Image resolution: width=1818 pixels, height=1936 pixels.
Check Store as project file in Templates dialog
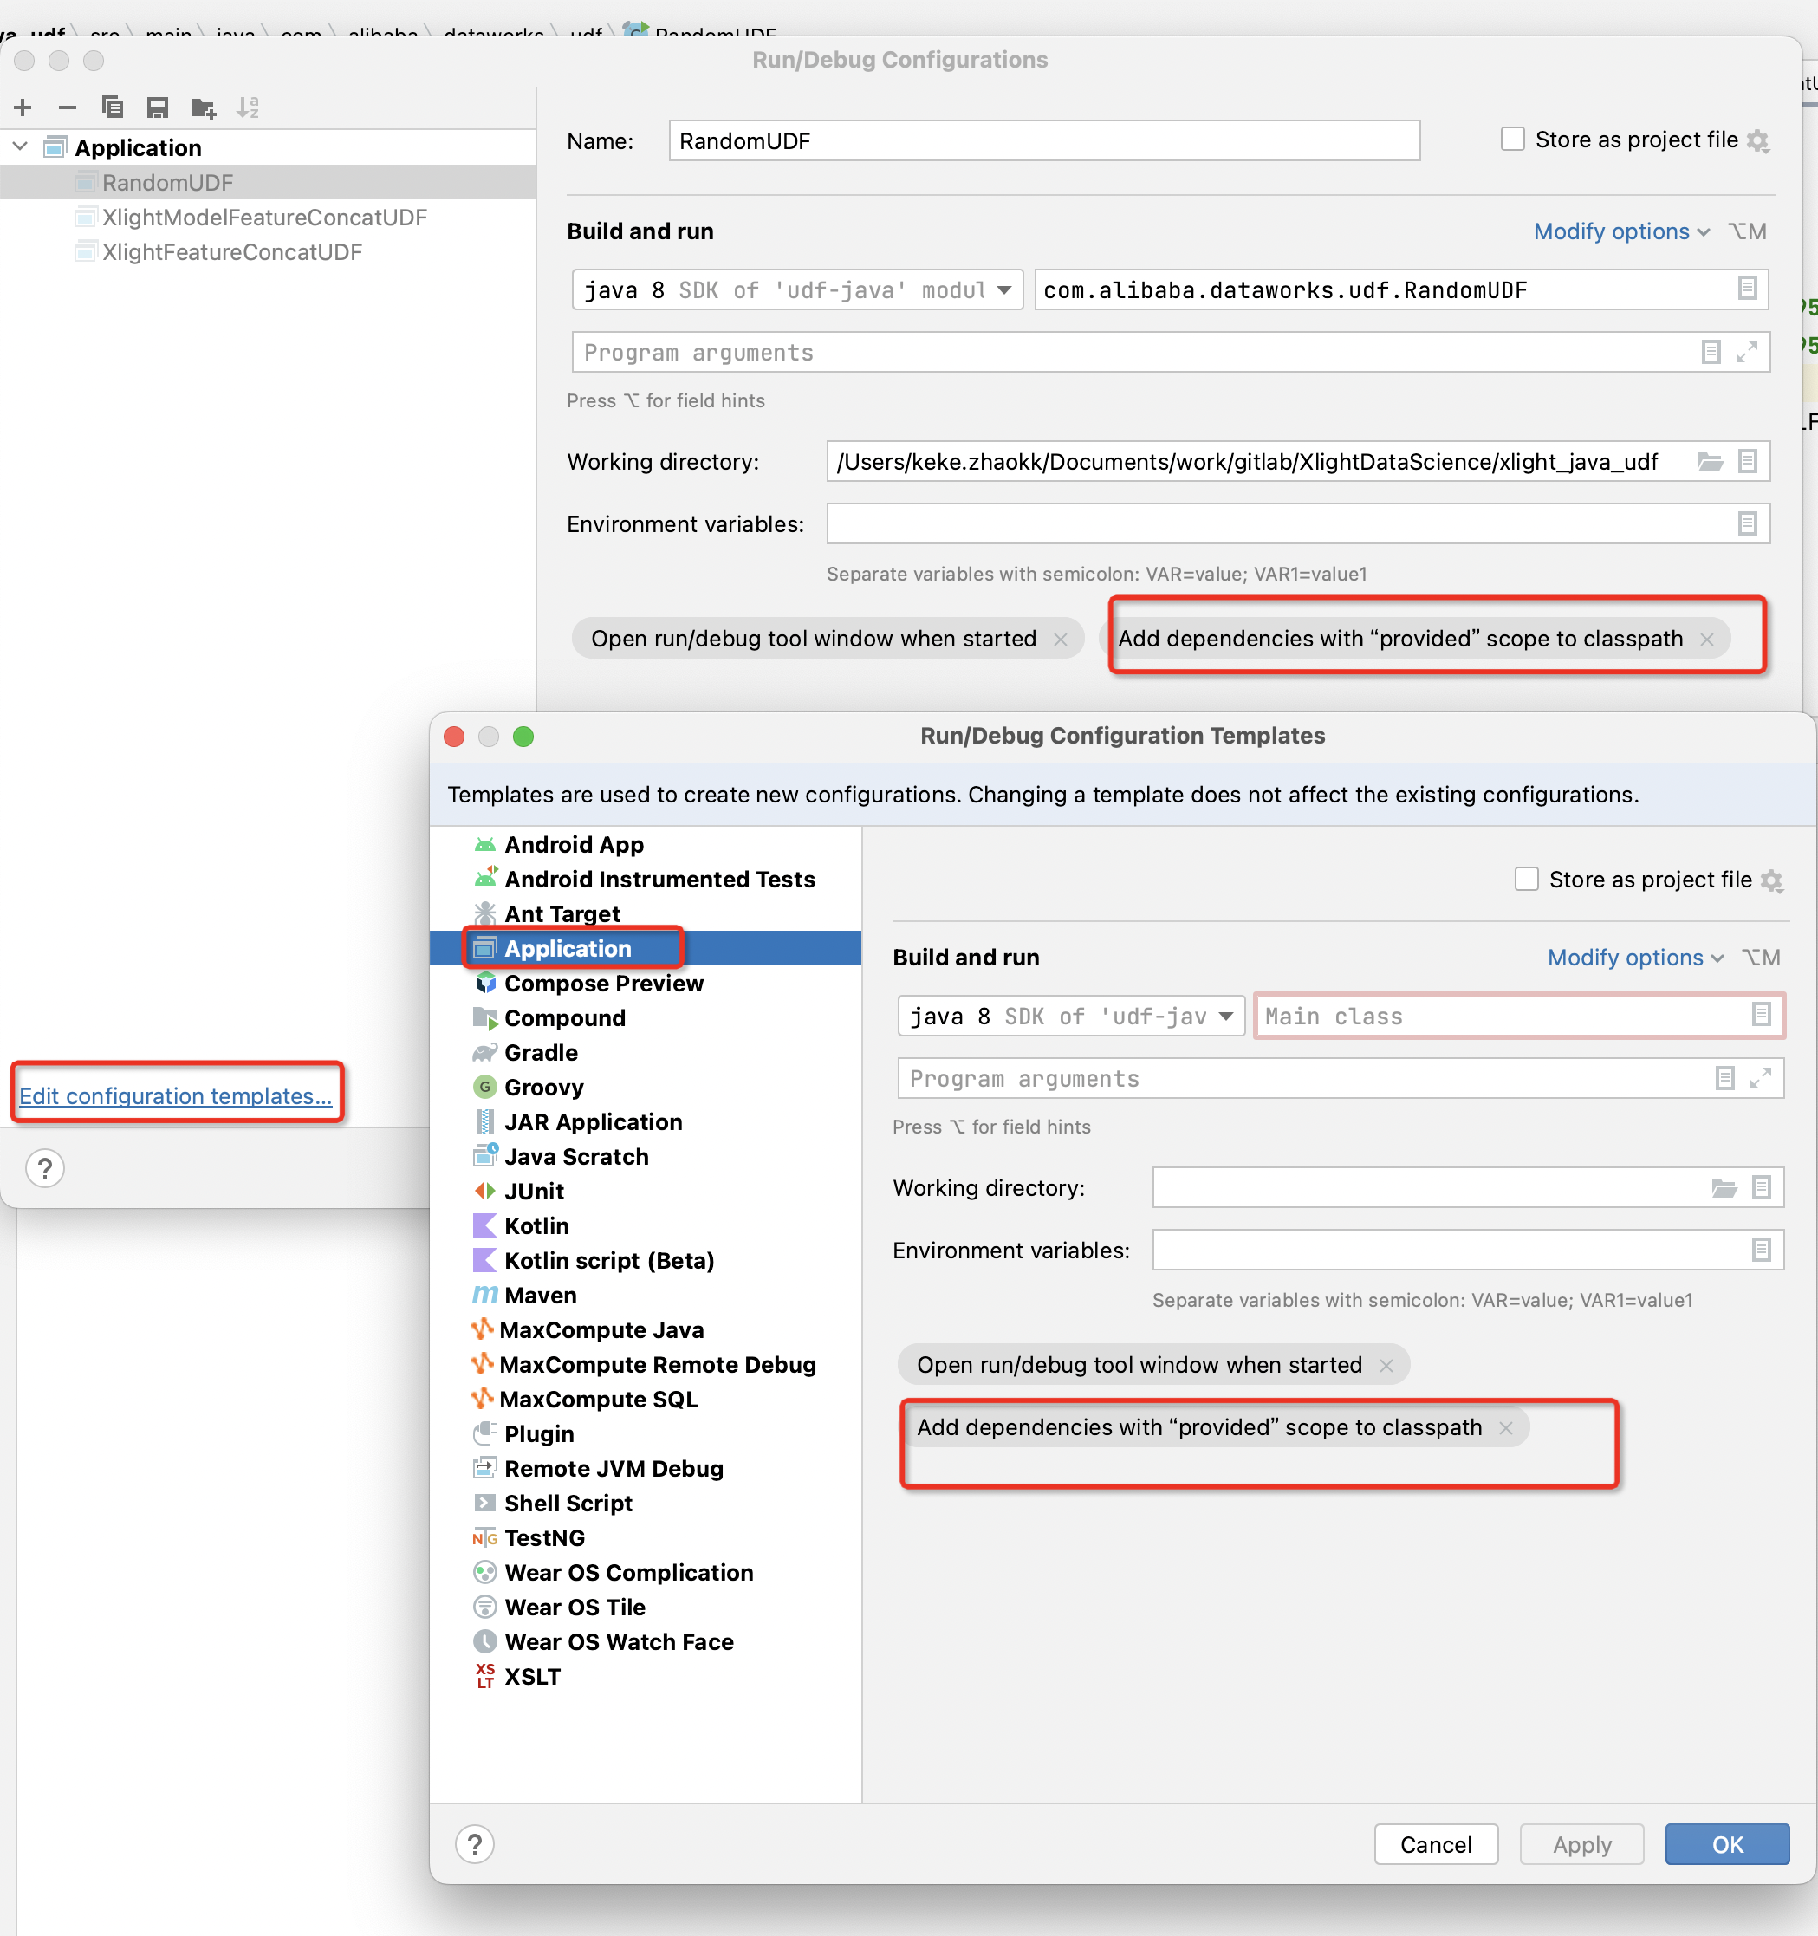click(x=1526, y=880)
